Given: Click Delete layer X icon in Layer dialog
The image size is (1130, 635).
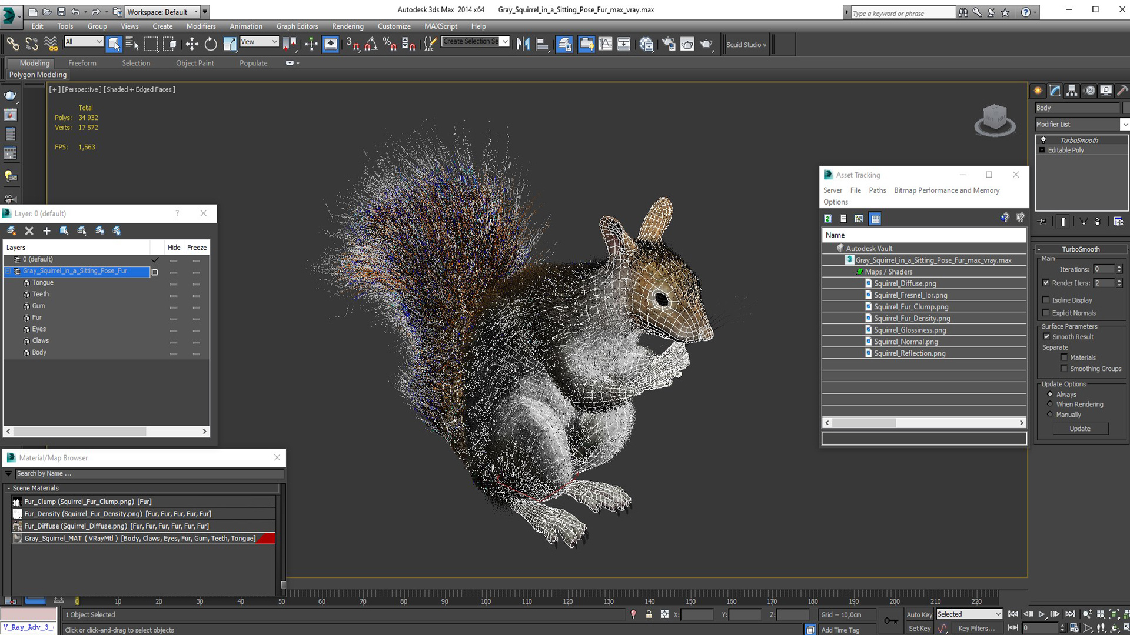Looking at the screenshot, I should tap(29, 231).
